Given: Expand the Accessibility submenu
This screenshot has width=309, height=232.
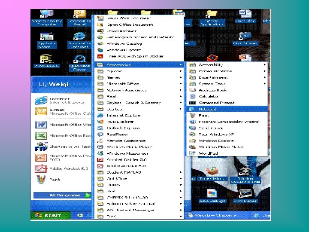Looking at the screenshot, I should tap(227, 65).
